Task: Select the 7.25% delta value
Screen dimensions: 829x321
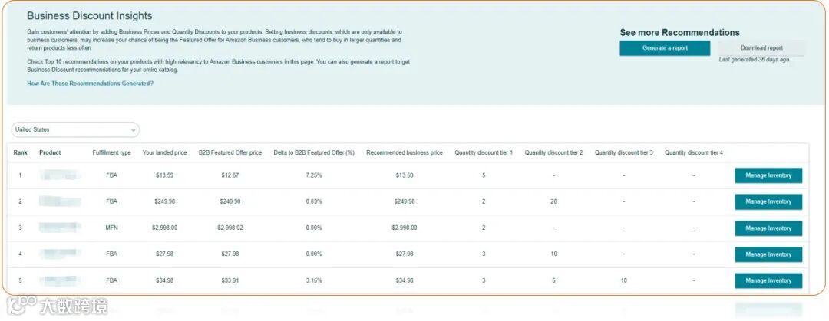Action: (x=313, y=175)
